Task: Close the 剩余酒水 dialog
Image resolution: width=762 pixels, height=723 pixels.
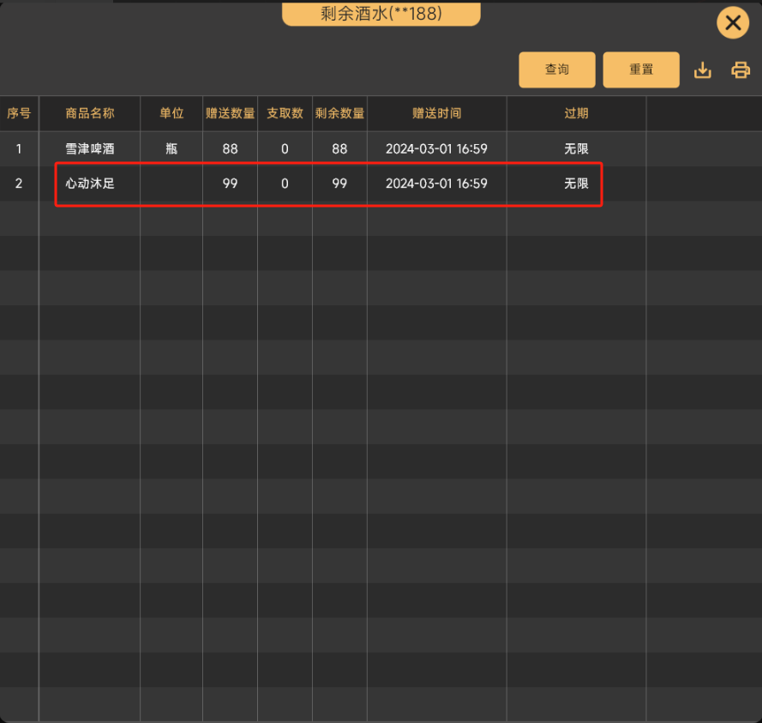Action: pos(732,23)
